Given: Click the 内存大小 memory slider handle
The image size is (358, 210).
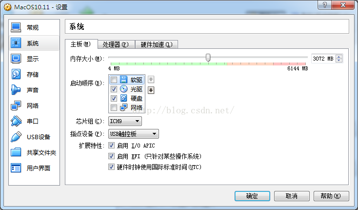Looking at the screenshot, I should (208, 58).
